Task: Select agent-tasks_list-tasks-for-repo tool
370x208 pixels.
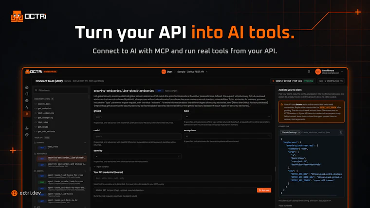Action: tap(62, 176)
